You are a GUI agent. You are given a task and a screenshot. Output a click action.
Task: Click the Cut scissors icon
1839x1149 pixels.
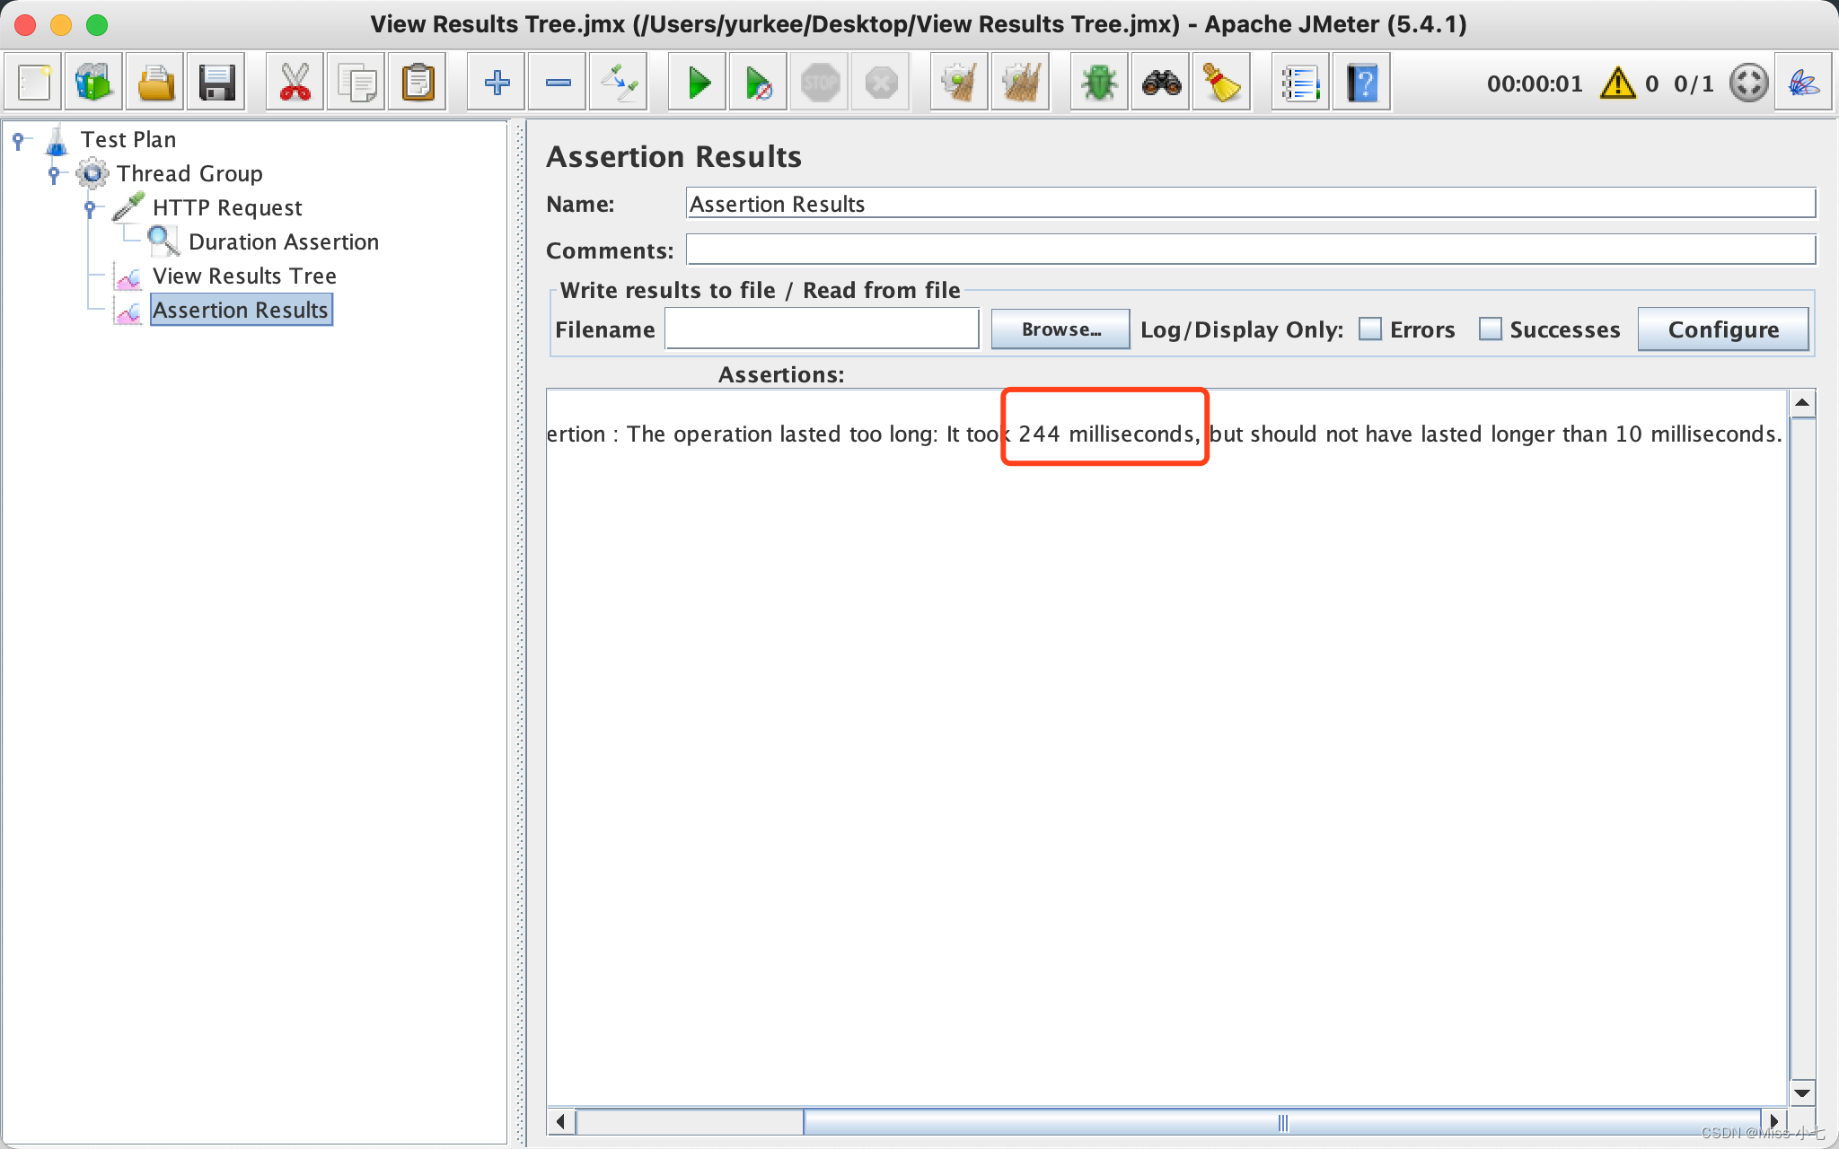click(295, 83)
